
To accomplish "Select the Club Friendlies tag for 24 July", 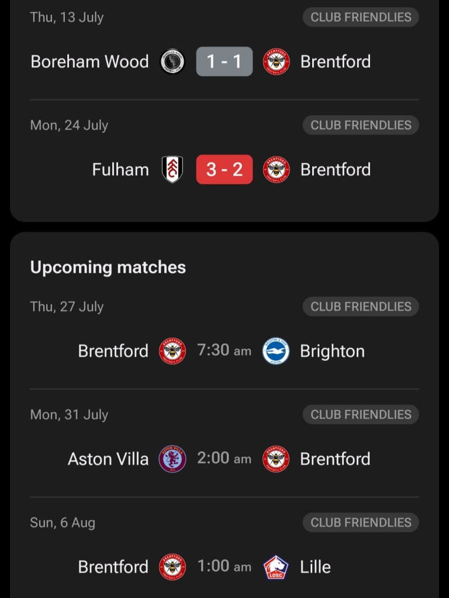I will click(361, 125).
